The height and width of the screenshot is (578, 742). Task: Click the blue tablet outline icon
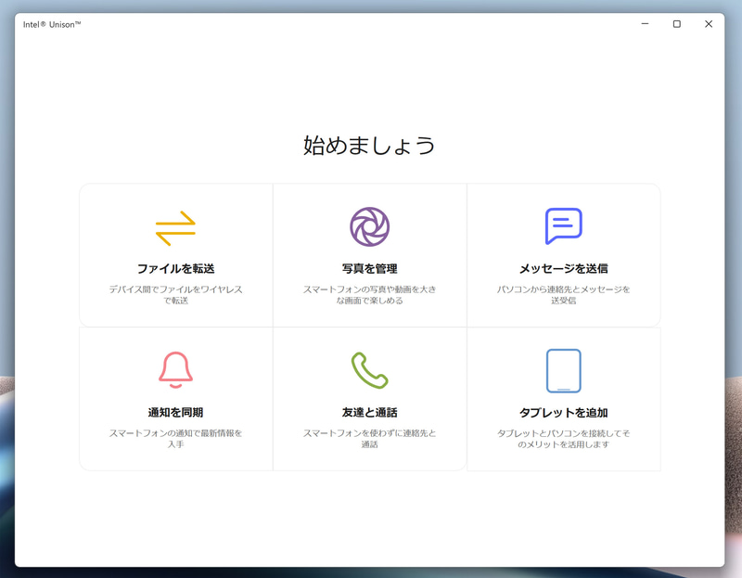[564, 369]
